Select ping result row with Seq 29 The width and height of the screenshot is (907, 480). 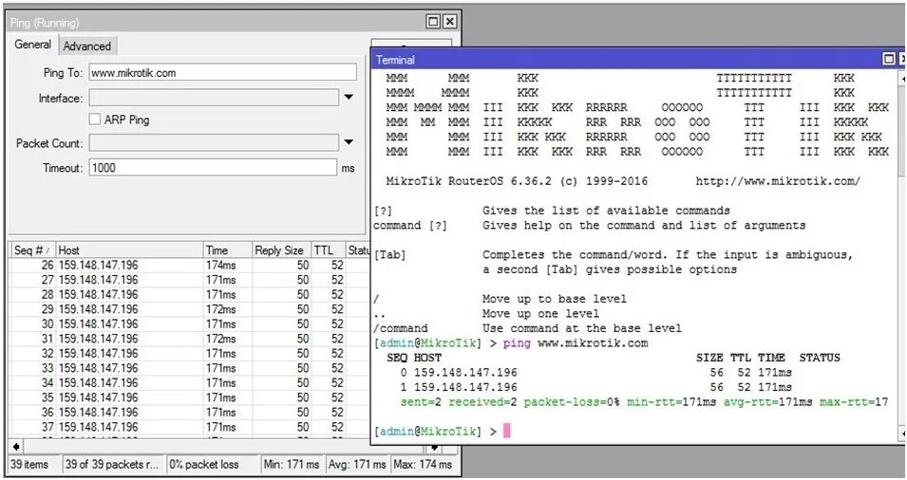pos(190,309)
